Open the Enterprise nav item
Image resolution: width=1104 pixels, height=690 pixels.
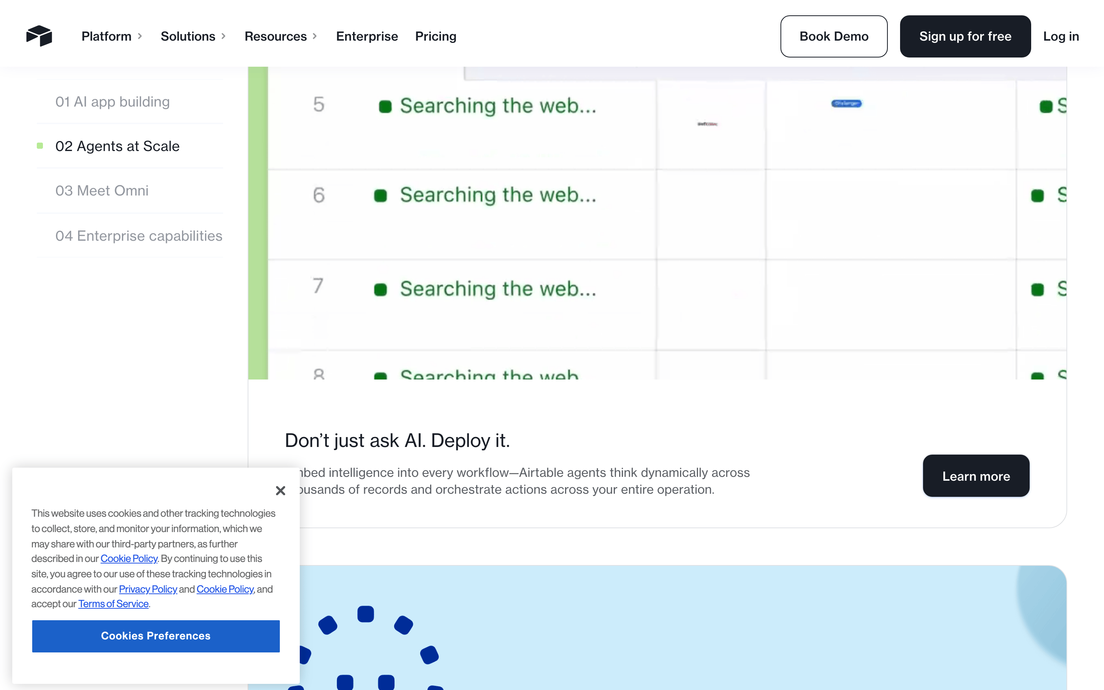pos(367,36)
